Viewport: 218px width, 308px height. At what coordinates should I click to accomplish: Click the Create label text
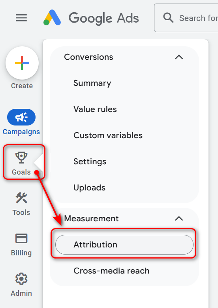pos(22,86)
